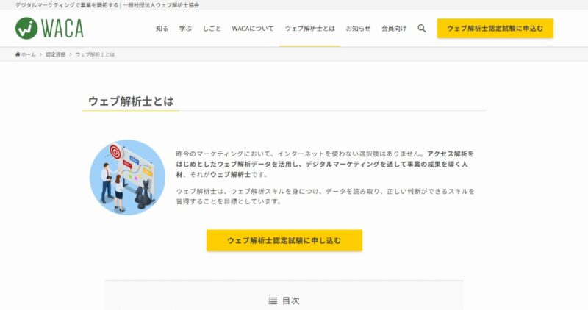Go to 認定資格 breadcrumb link
588x310 pixels.
coord(56,54)
